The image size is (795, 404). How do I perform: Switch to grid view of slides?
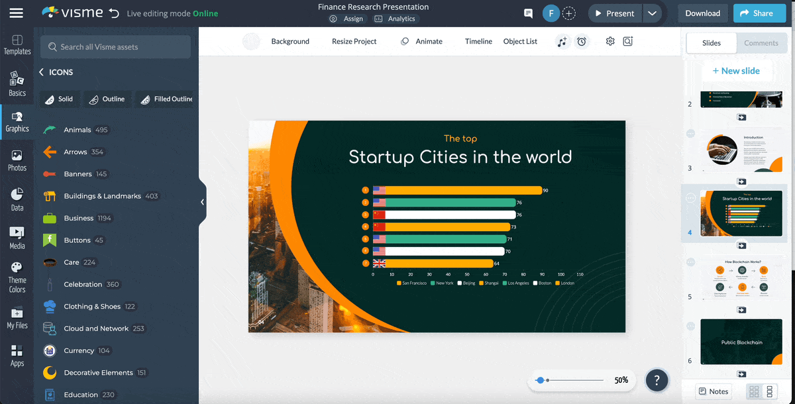pos(754,391)
